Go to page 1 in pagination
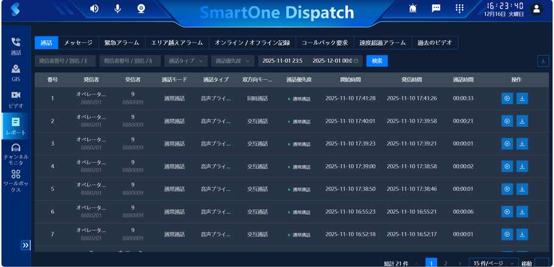This screenshot has width=554, height=267. (x=431, y=263)
